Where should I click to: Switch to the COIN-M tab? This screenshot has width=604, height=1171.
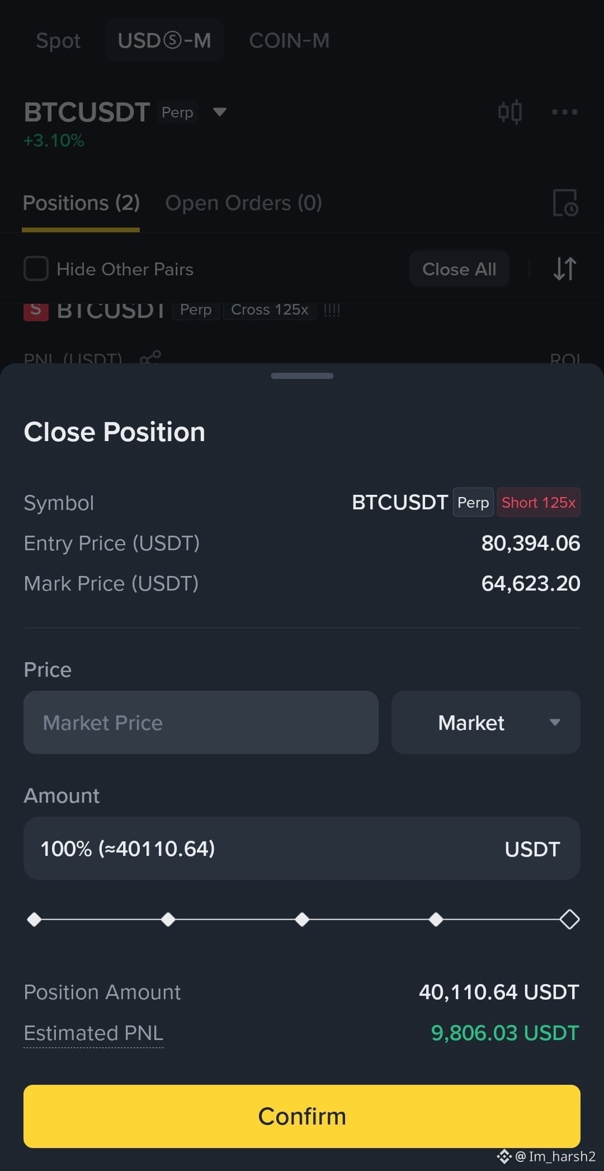pos(289,40)
